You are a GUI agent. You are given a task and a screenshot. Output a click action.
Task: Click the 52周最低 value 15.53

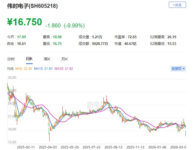172,44
